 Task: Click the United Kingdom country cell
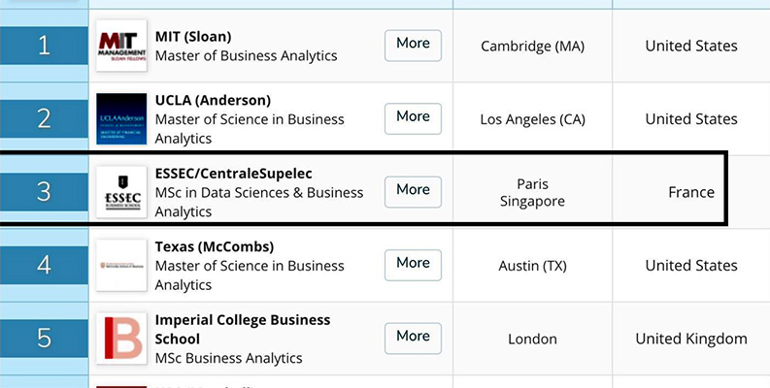[x=691, y=339]
